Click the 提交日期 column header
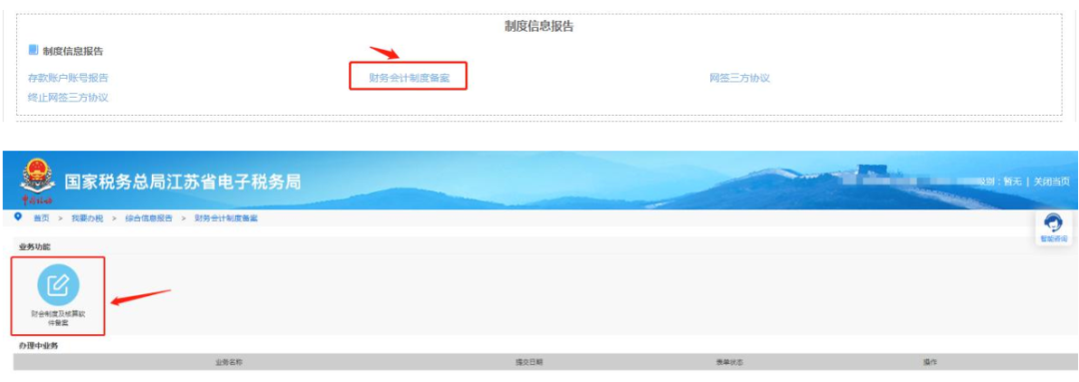Screen dimensions: 1079x382 coord(530,361)
